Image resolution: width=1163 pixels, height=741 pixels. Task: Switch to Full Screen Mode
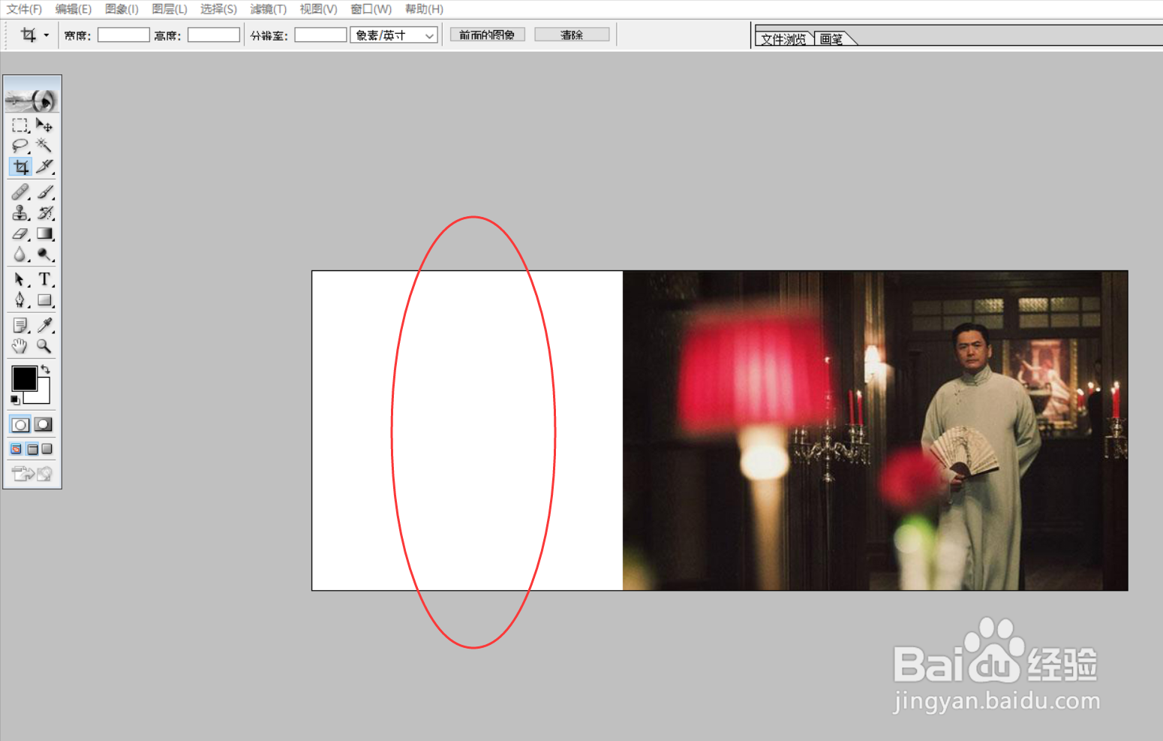(47, 449)
